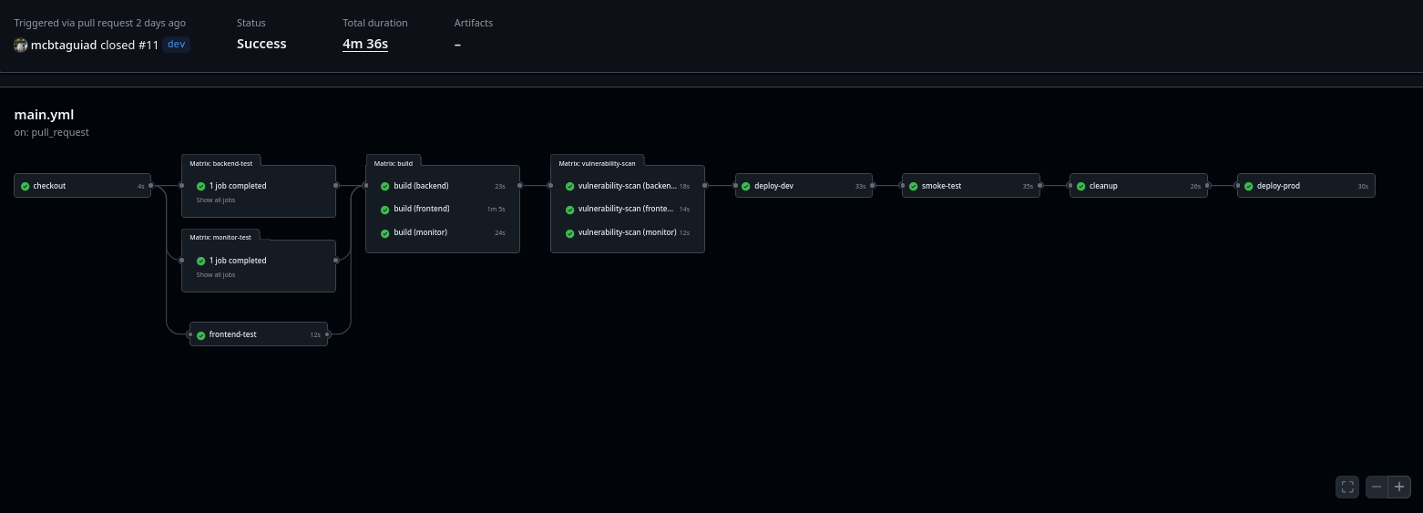Click the mcbtaguiad username link

pos(64,45)
